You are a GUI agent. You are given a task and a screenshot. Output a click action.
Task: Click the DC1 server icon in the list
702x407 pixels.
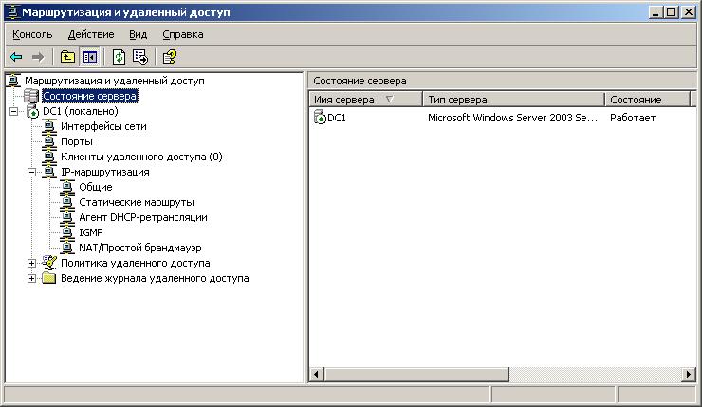[x=320, y=118]
